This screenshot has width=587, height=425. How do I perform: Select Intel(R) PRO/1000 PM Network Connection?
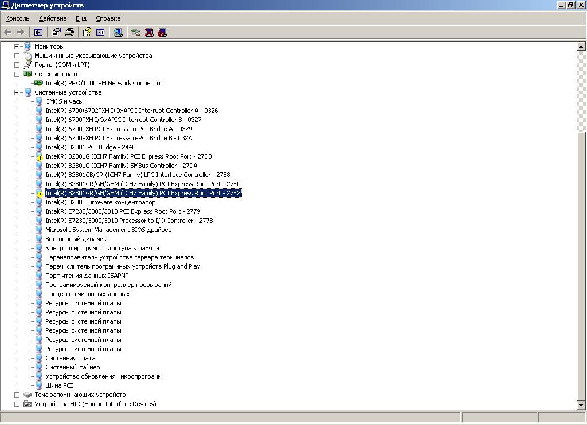(x=104, y=83)
